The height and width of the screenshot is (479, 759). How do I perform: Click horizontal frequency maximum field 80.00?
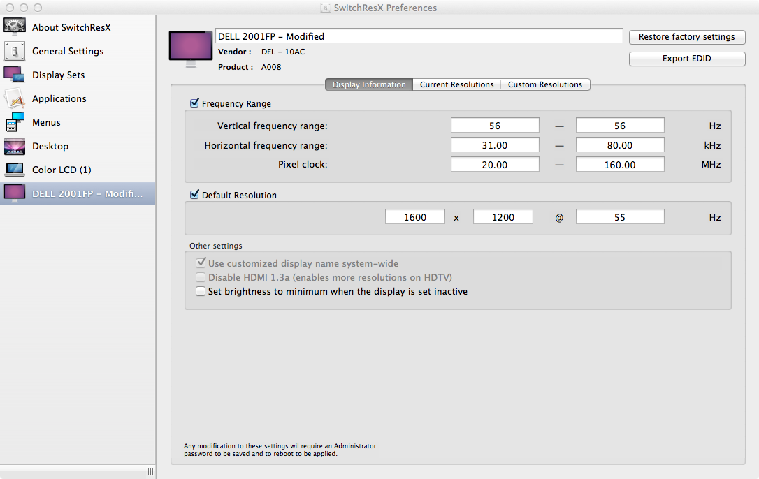tap(620, 145)
